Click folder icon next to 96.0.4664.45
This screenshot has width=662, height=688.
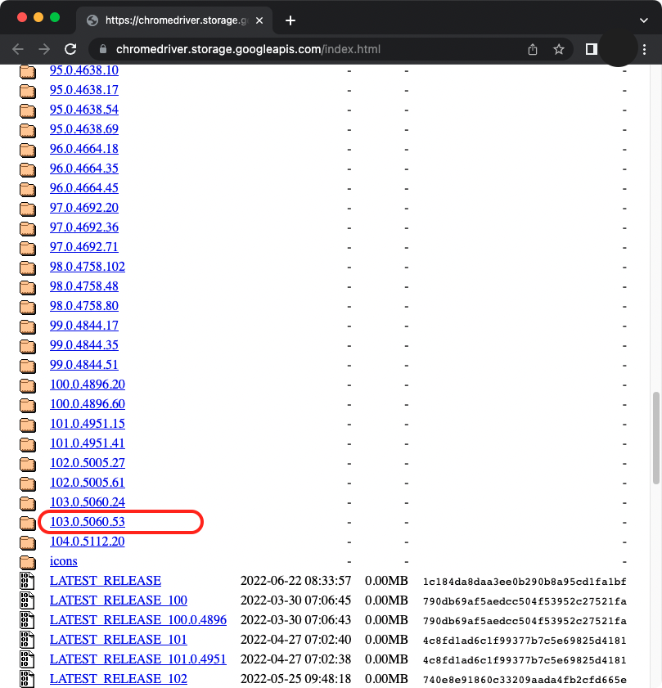coord(28,189)
